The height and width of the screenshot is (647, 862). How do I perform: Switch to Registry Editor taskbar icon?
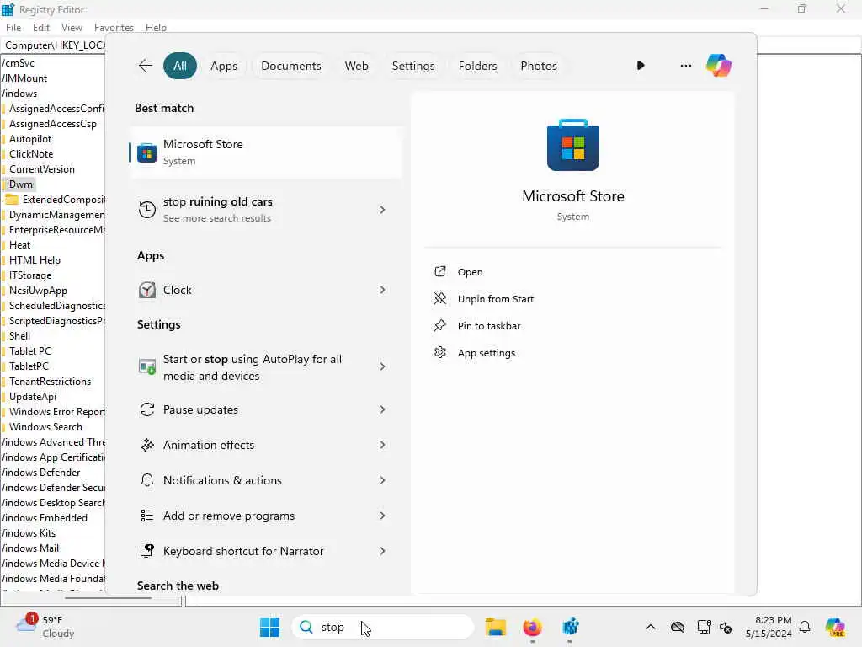571,627
